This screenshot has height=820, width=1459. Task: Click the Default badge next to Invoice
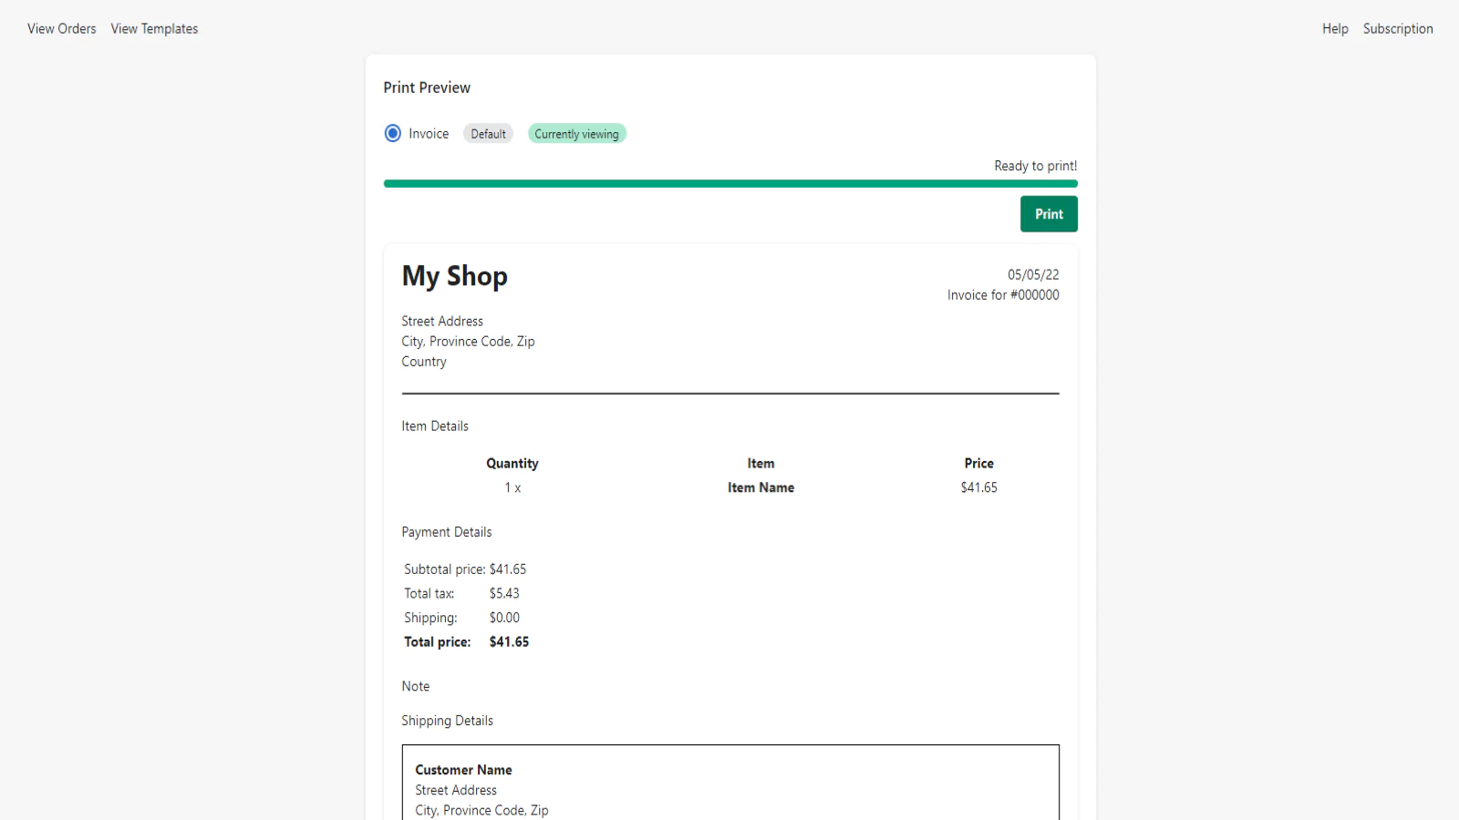point(488,134)
